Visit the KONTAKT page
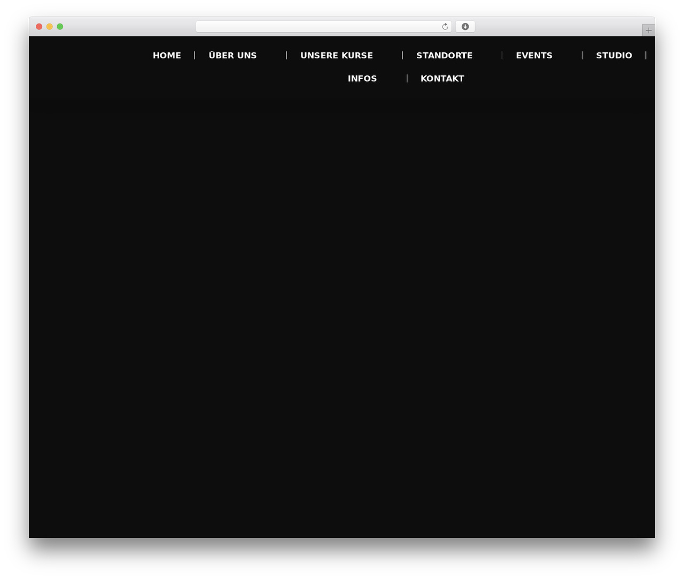 [x=442, y=79]
